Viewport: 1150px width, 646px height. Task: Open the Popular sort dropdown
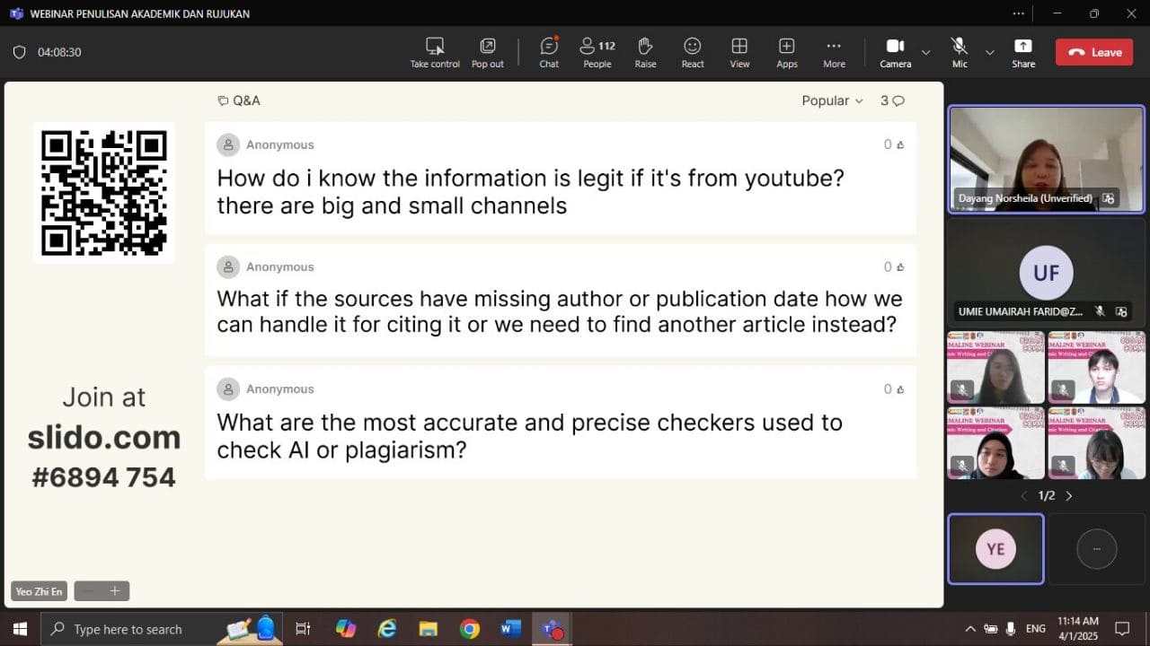(x=832, y=100)
